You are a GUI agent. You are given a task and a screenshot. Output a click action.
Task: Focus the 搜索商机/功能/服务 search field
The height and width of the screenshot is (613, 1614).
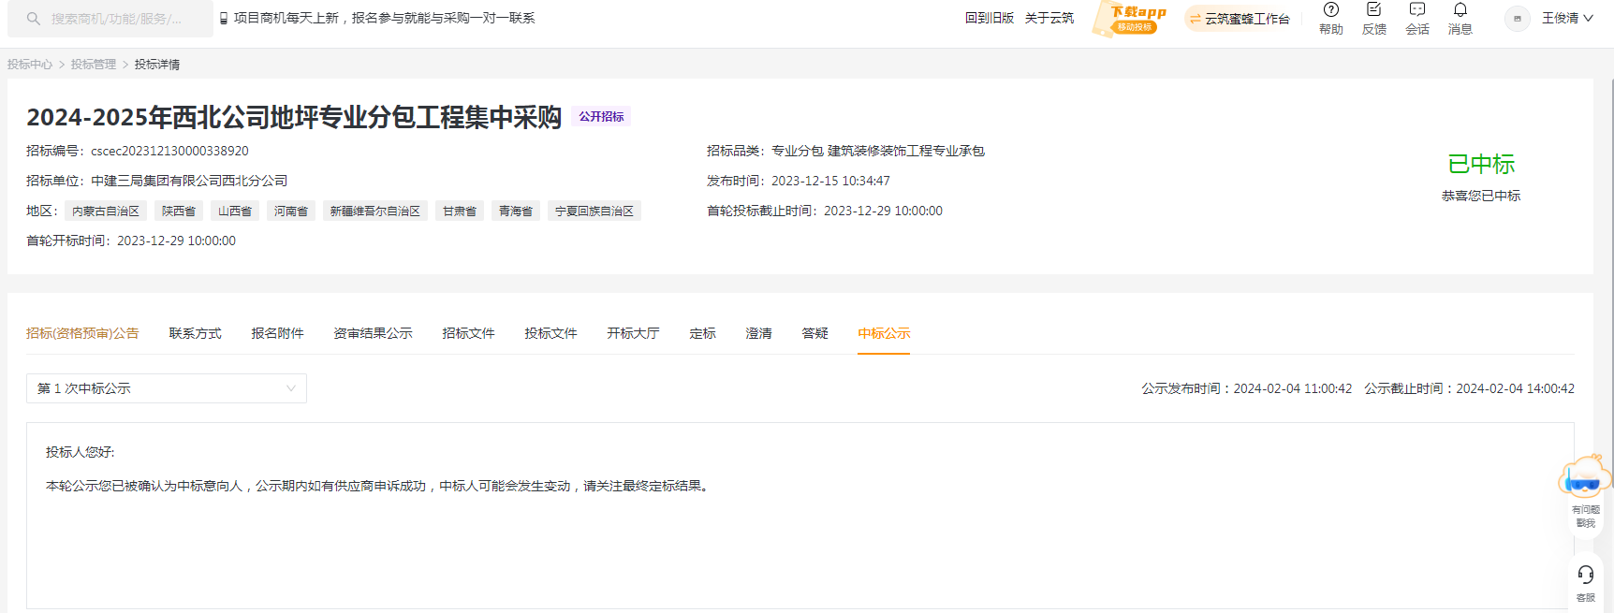117,19
